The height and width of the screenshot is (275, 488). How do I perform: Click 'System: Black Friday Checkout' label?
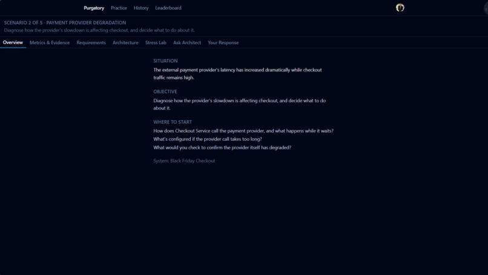point(184,161)
